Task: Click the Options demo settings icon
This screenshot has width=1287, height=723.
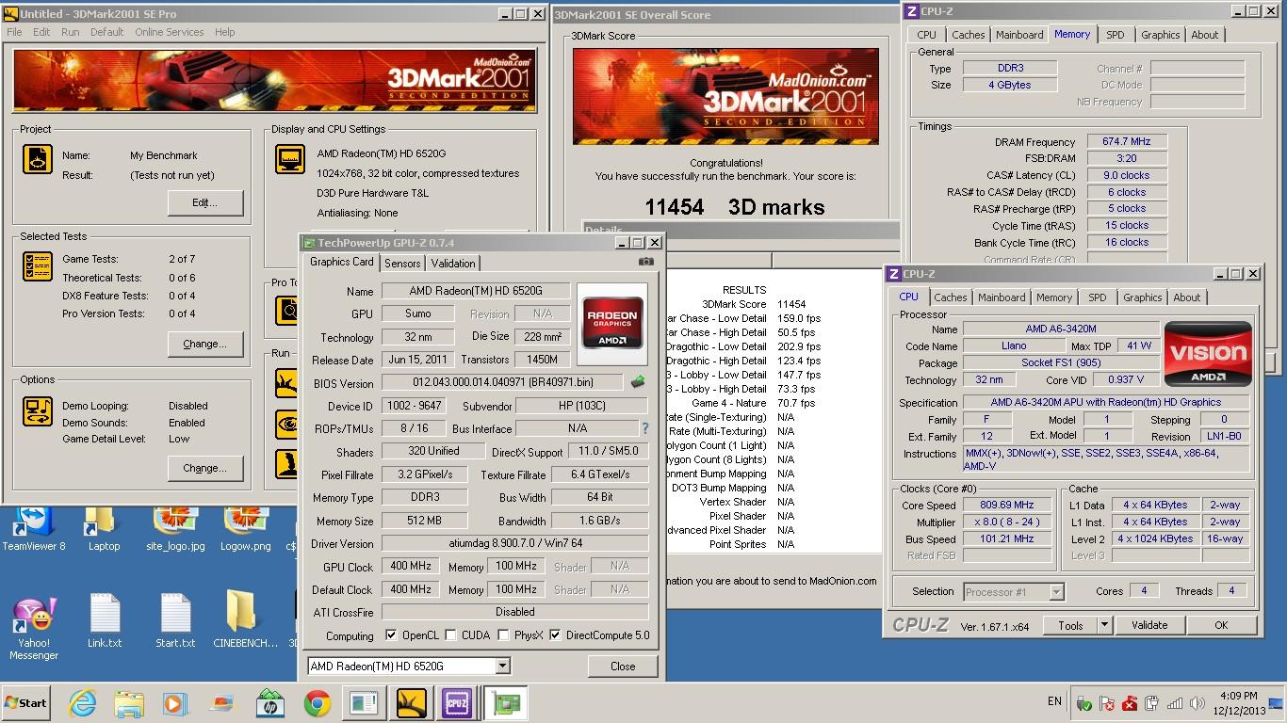Action: [38, 411]
